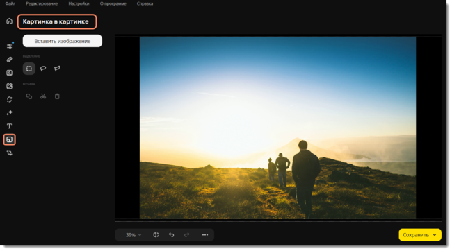Screen dimensions: 452x251
Task: Choose rectangular selection mode
Action: (29, 69)
